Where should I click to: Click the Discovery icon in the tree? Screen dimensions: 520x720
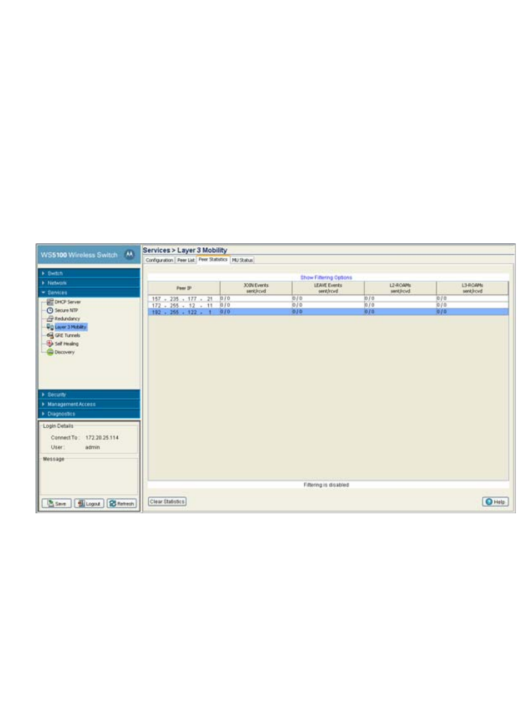50,352
